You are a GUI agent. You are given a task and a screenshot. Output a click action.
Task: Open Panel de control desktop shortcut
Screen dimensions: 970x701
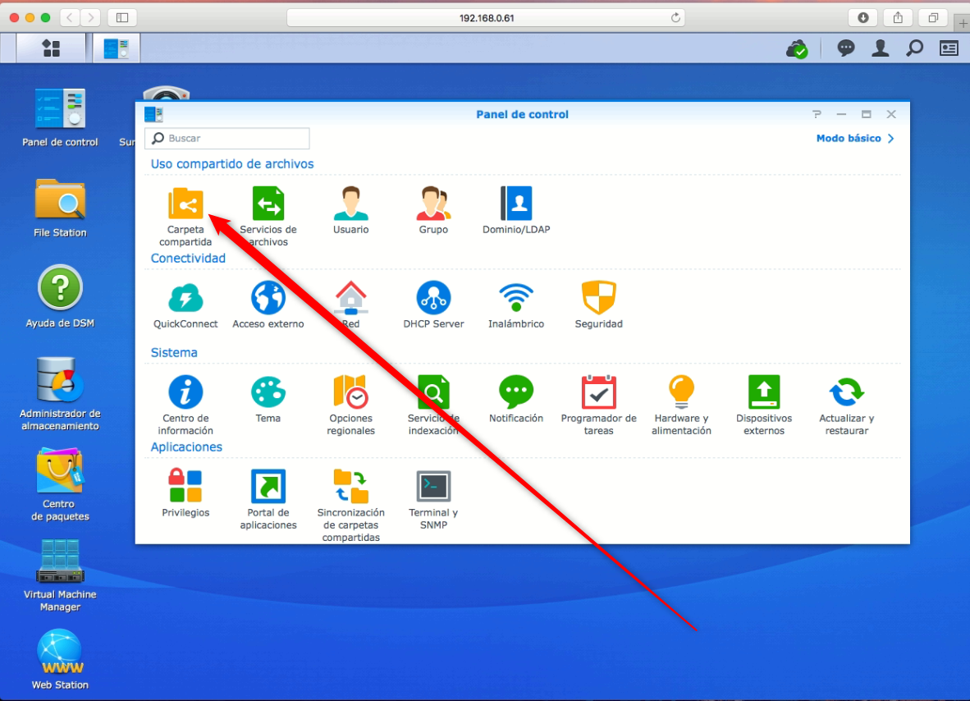tap(60, 118)
